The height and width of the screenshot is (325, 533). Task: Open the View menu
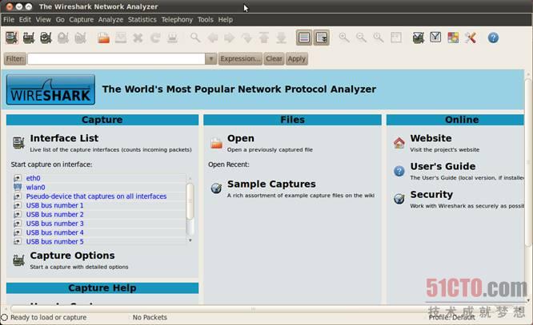[43, 20]
